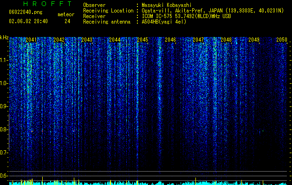Click the 2041 time marker
This screenshot has height=185, width=292.
pos(31,40)
